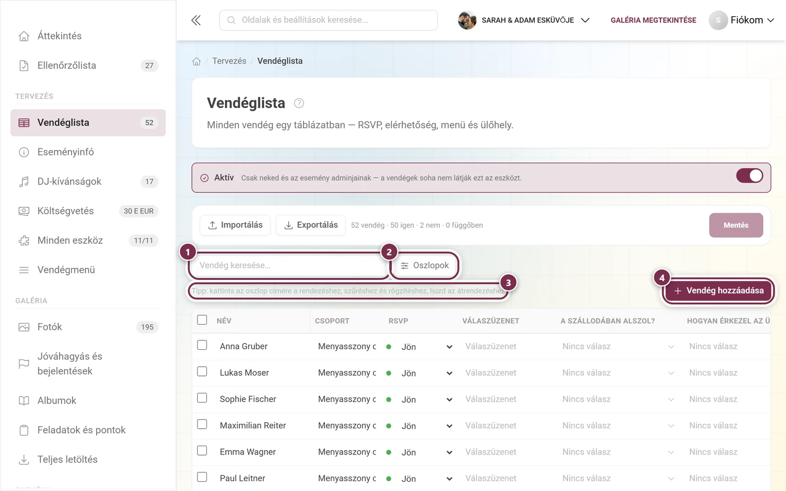Image resolution: width=786 pixels, height=491 pixels.
Task: Open DJ-kívánságok in the sidebar
Action: pyautogui.click(x=88, y=182)
